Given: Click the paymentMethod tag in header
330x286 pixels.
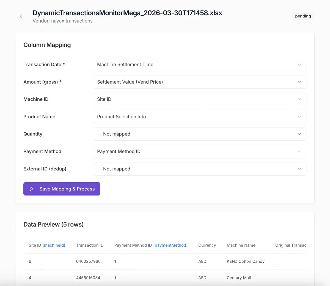Looking at the screenshot, I should (x=170, y=245).
